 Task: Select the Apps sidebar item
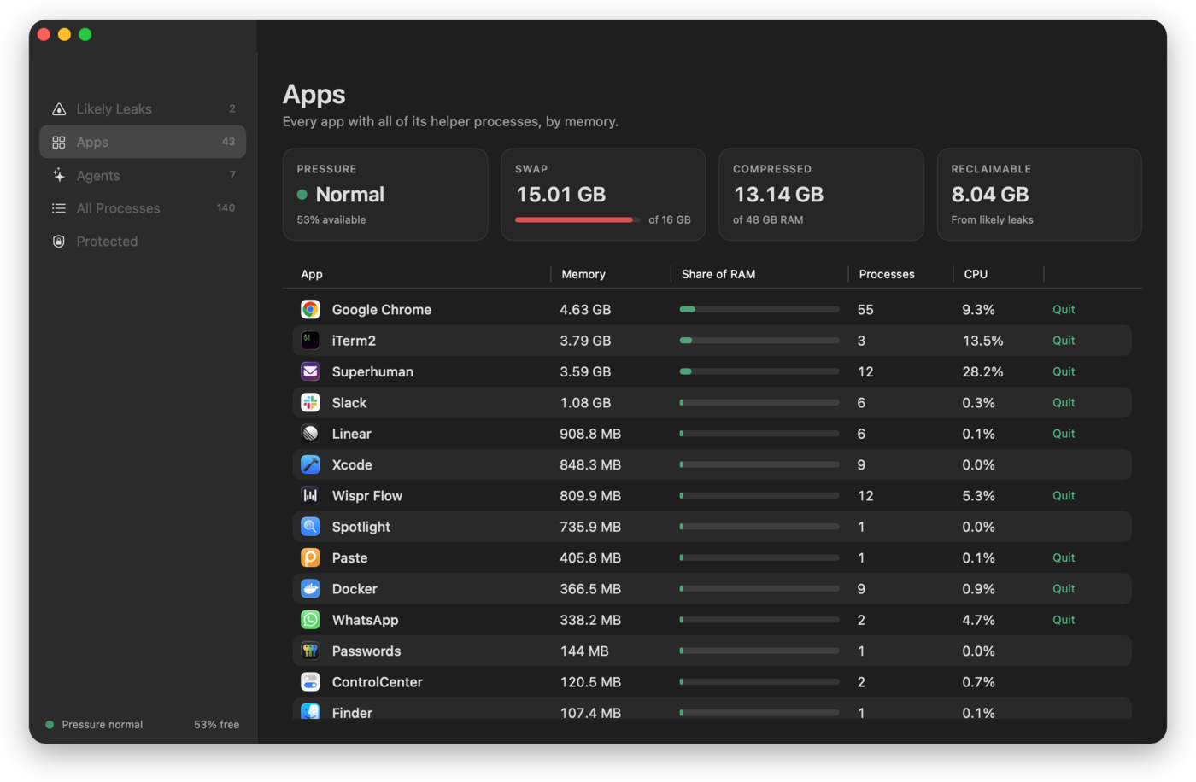(143, 142)
